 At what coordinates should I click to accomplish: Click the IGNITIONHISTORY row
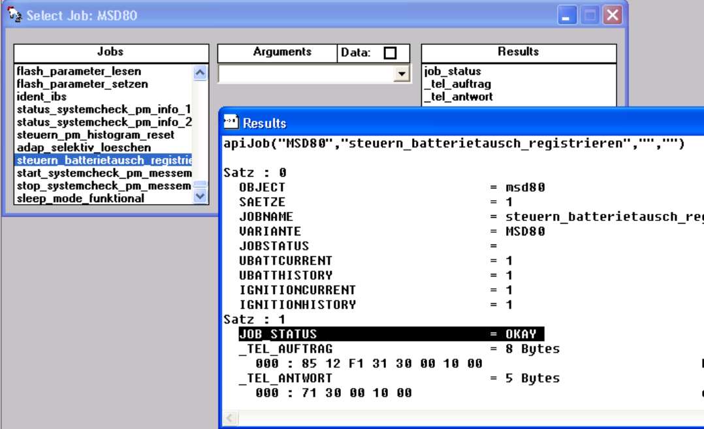[x=376, y=305]
